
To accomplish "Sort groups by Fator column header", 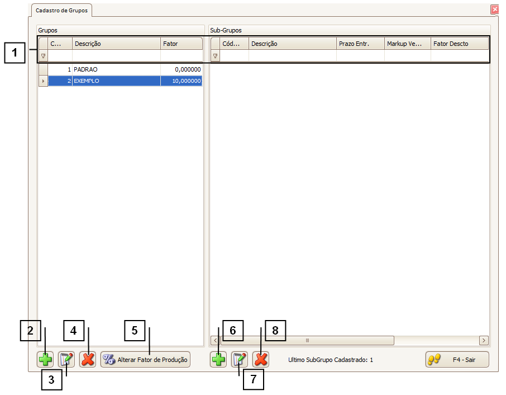I will pyautogui.click(x=181, y=44).
